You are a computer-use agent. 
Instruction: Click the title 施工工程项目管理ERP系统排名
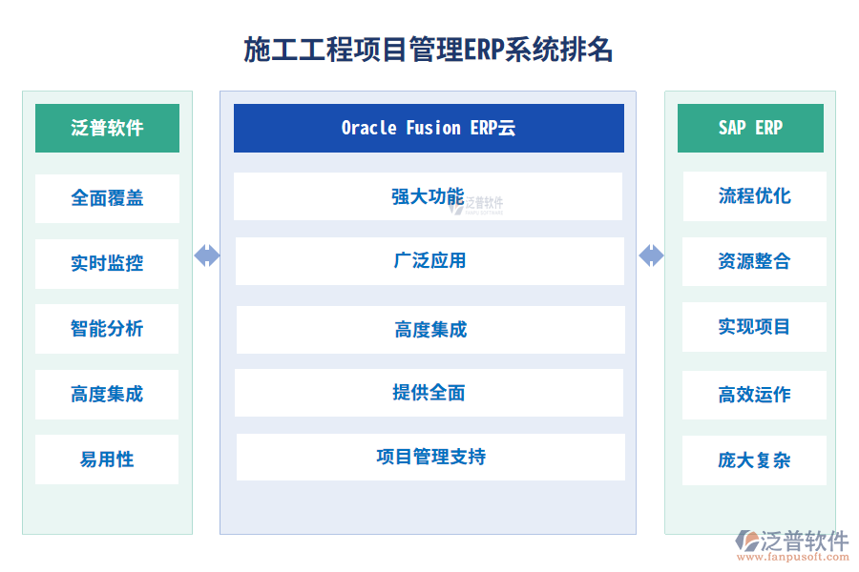[x=429, y=50]
